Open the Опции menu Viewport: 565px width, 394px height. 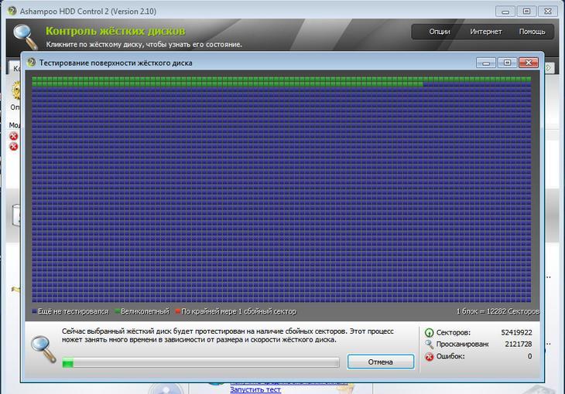click(x=440, y=32)
